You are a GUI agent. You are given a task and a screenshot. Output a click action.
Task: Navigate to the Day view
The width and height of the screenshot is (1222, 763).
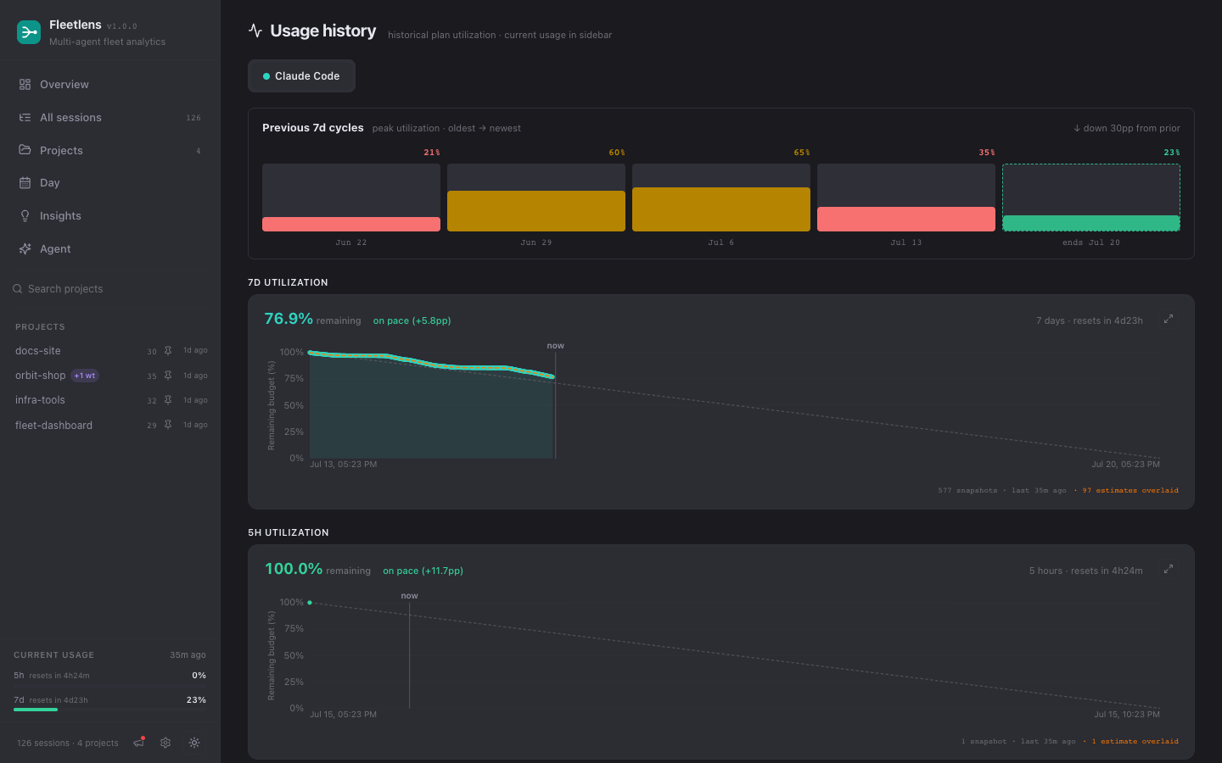(x=110, y=183)
